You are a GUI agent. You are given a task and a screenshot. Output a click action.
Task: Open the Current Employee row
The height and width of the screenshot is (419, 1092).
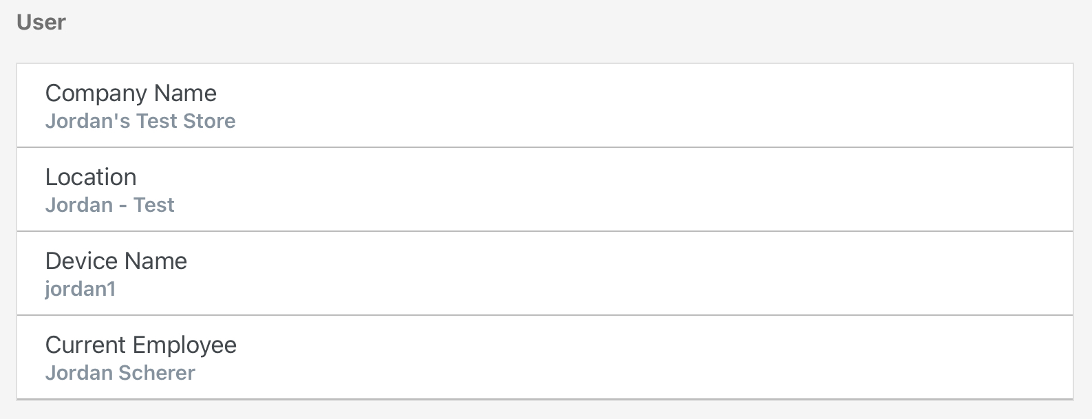544,357
